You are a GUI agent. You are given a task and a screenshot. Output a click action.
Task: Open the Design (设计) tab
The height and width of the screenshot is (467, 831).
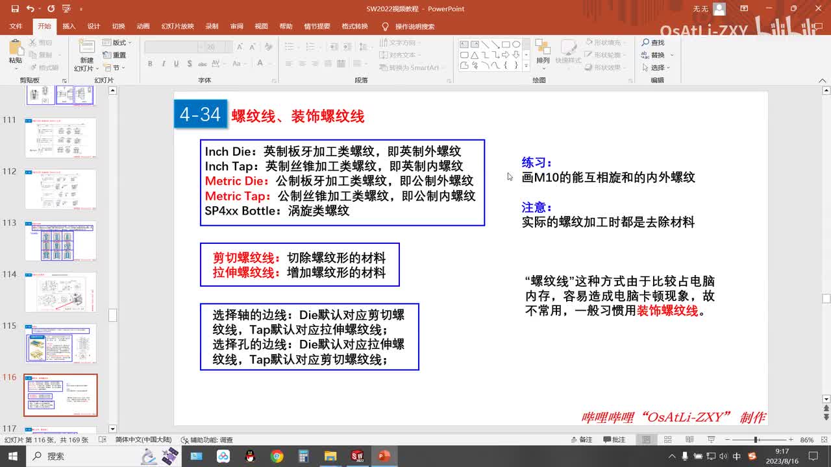93,27
